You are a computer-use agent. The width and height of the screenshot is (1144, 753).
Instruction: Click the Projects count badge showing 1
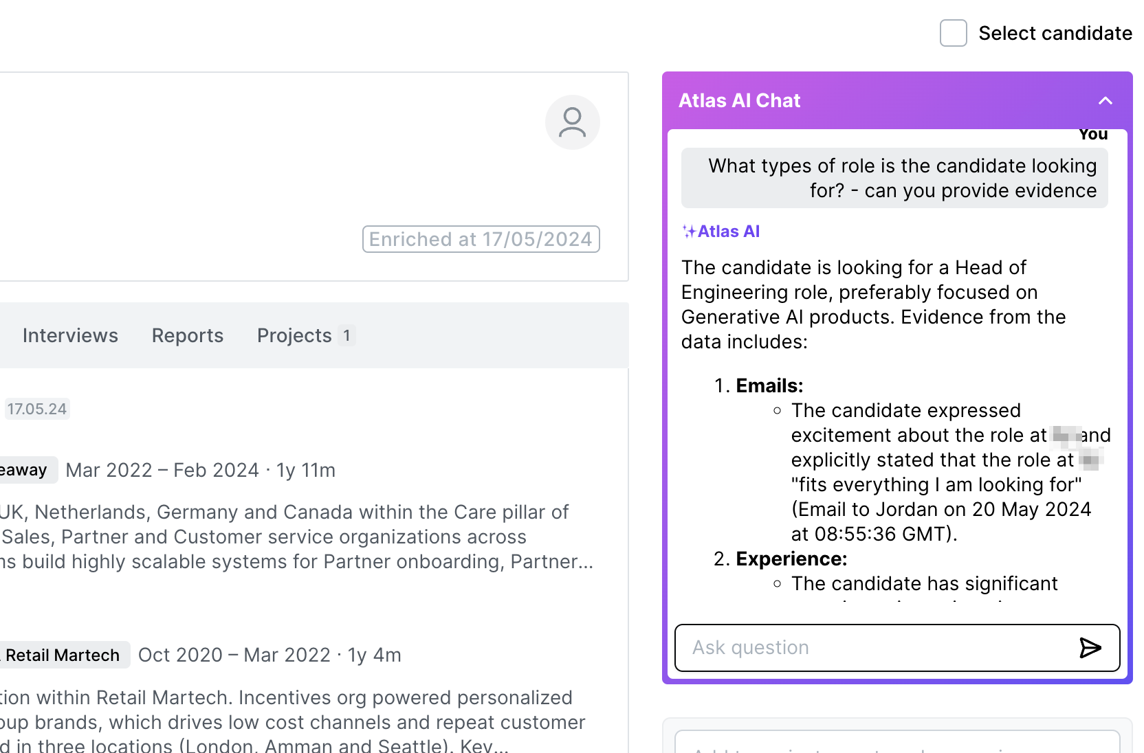[346, 335]
